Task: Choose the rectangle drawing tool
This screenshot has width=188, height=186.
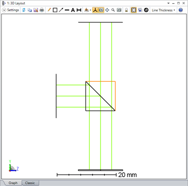Action: 55,10
